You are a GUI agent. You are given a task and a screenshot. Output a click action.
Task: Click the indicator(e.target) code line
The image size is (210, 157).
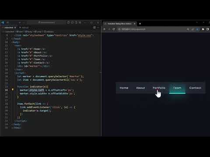pyautogui.click(x=37, y=111)
